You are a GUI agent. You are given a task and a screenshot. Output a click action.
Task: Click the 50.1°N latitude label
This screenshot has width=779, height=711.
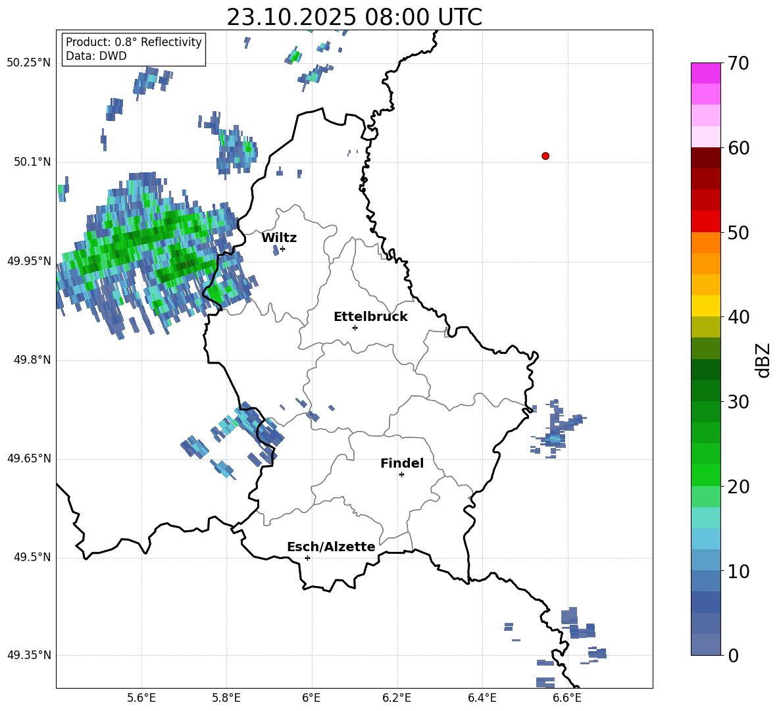[x=32, y=162]
